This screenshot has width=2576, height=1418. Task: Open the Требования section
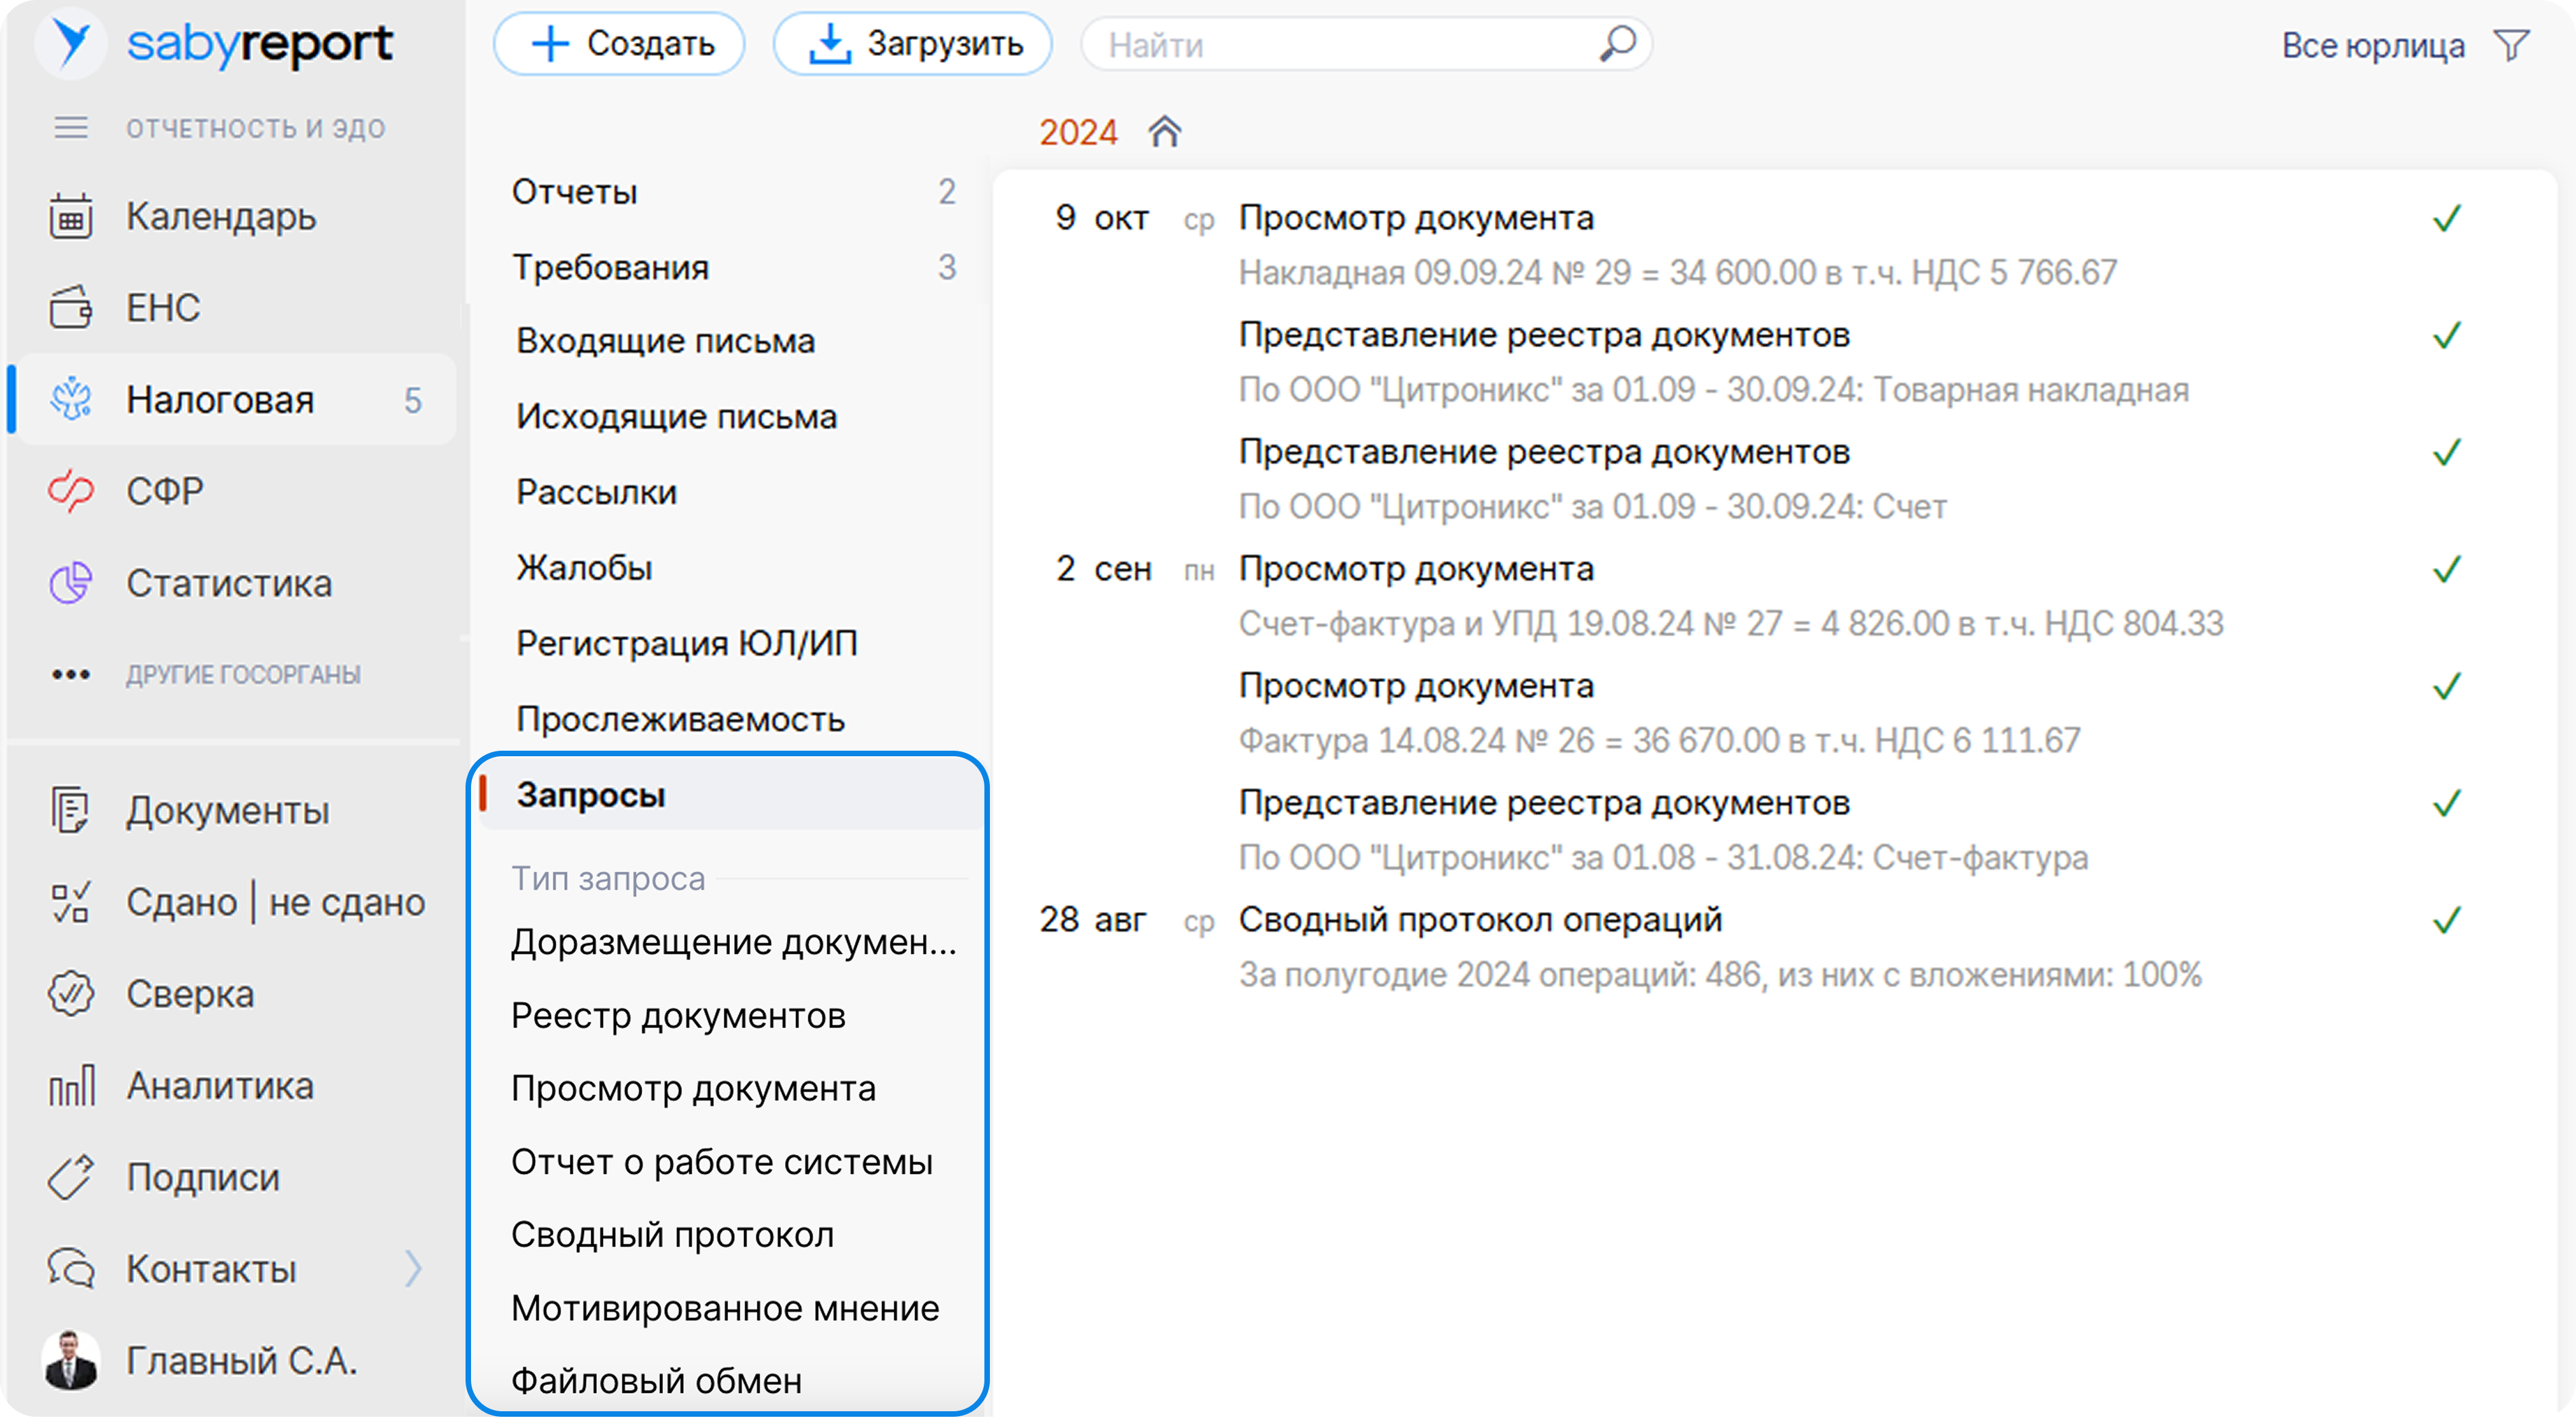coord(610,267)
